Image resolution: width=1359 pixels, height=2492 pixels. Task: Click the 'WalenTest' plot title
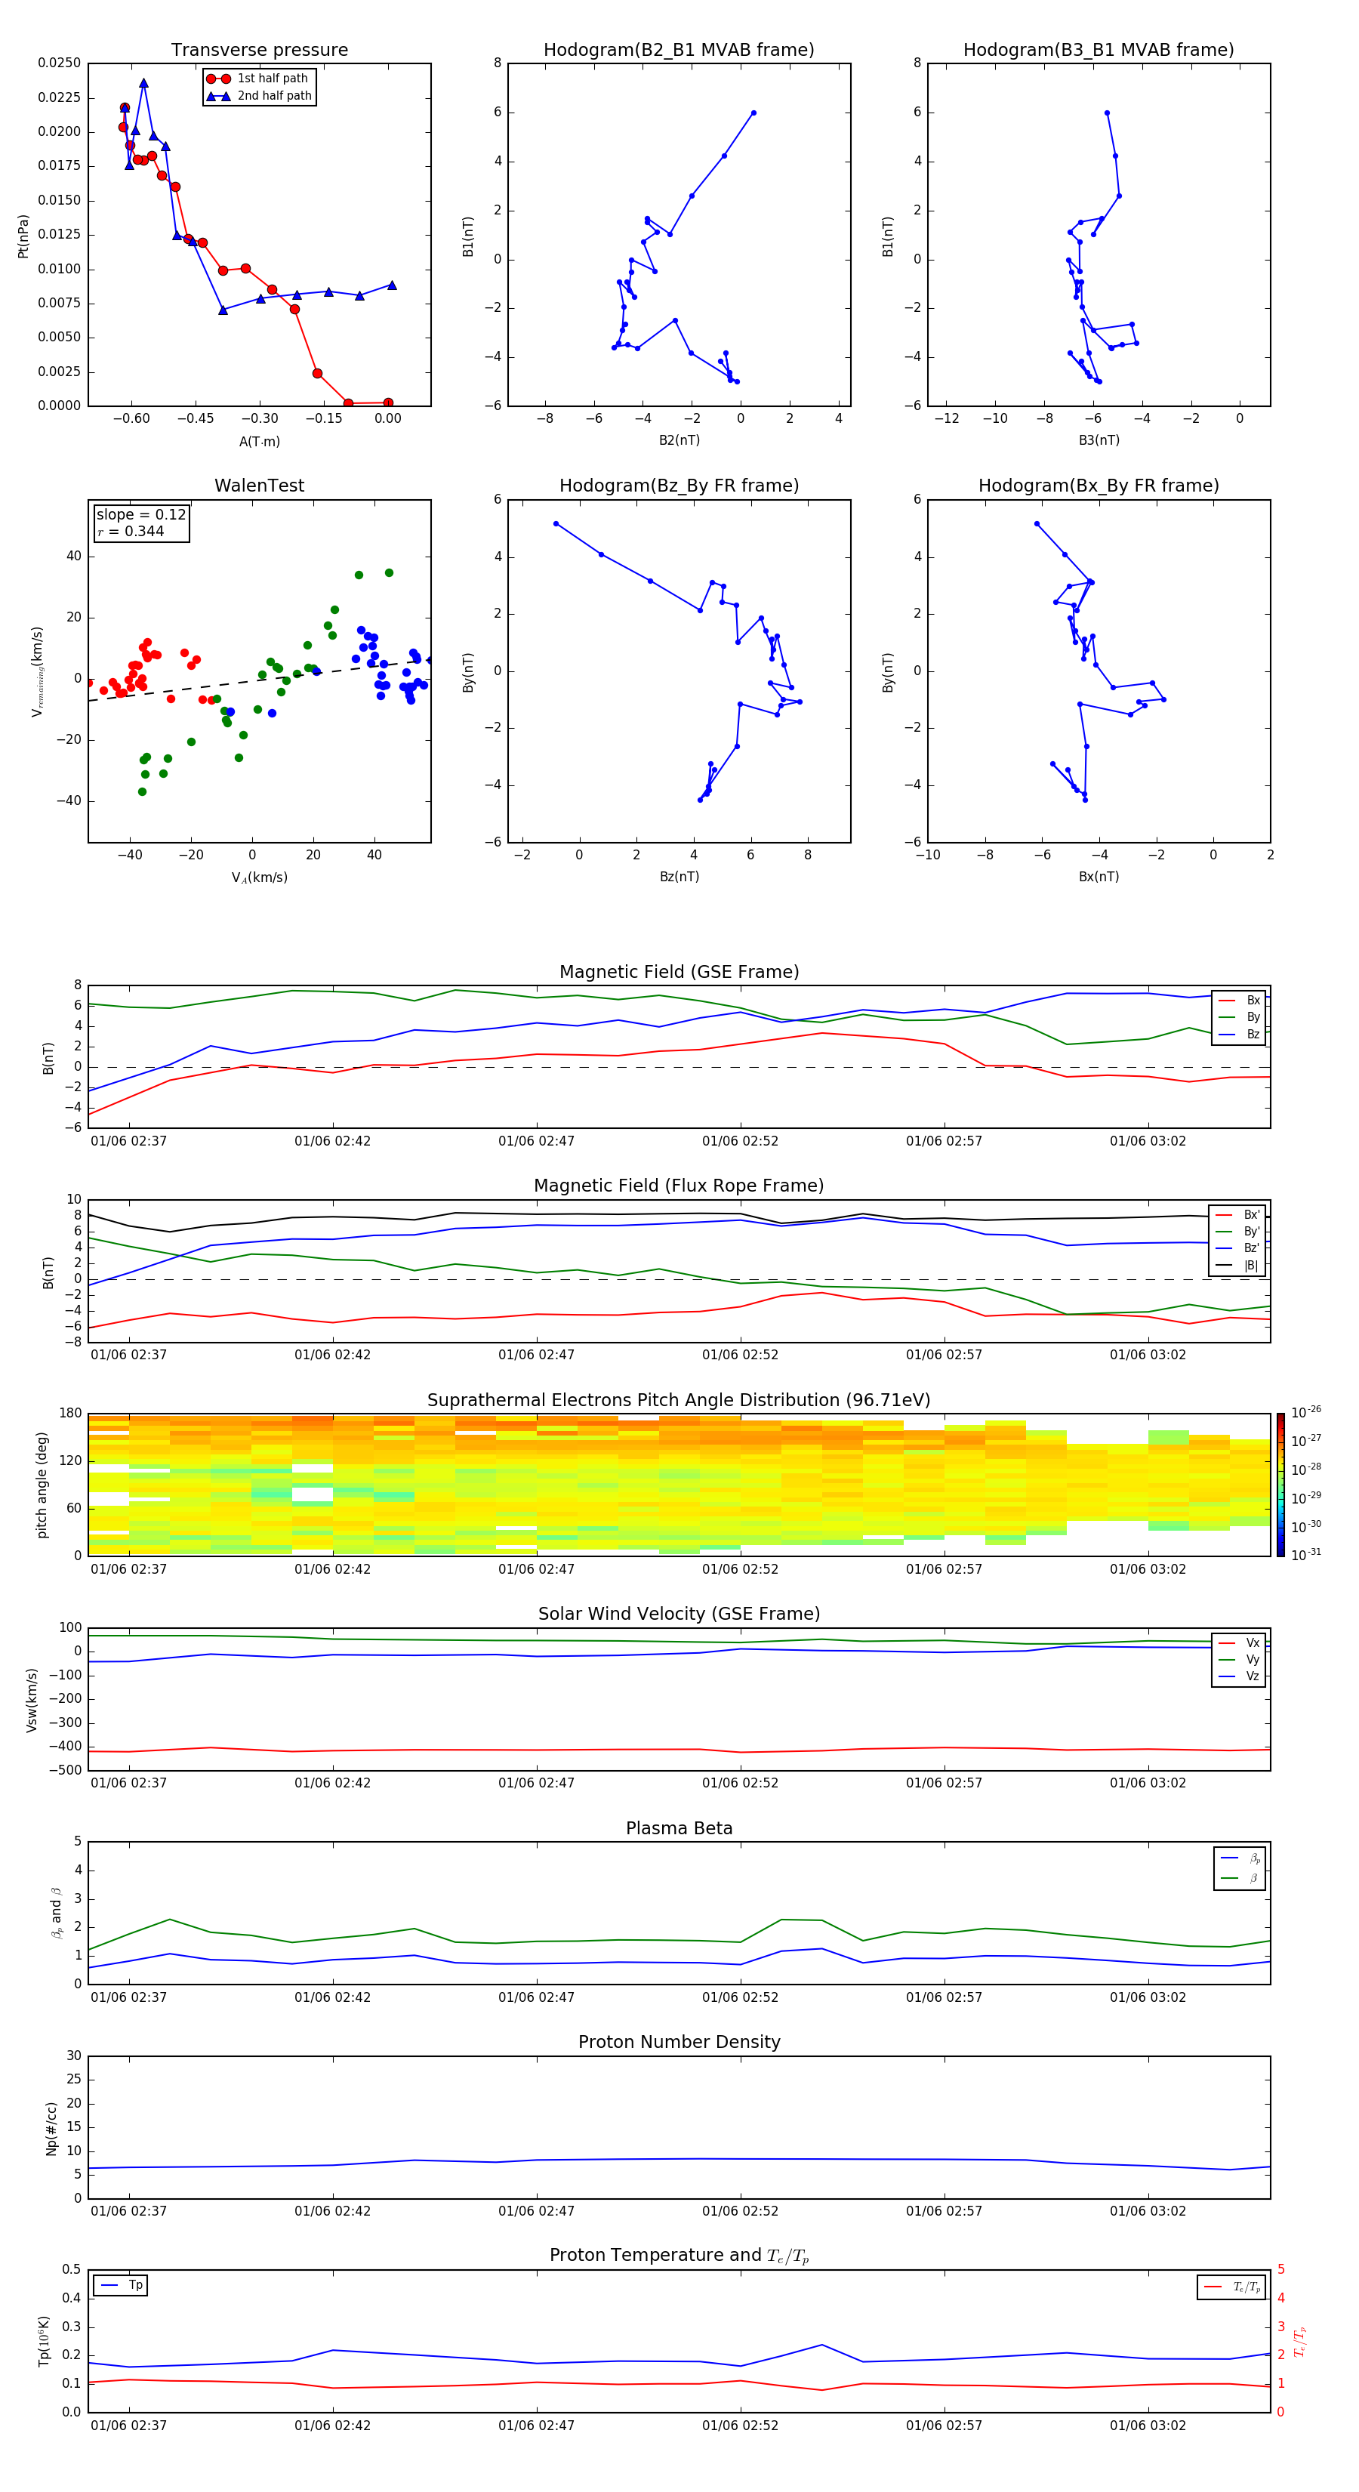coord(259,486)
